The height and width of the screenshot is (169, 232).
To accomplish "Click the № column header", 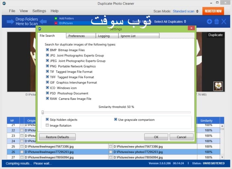I will pos(13,120).
